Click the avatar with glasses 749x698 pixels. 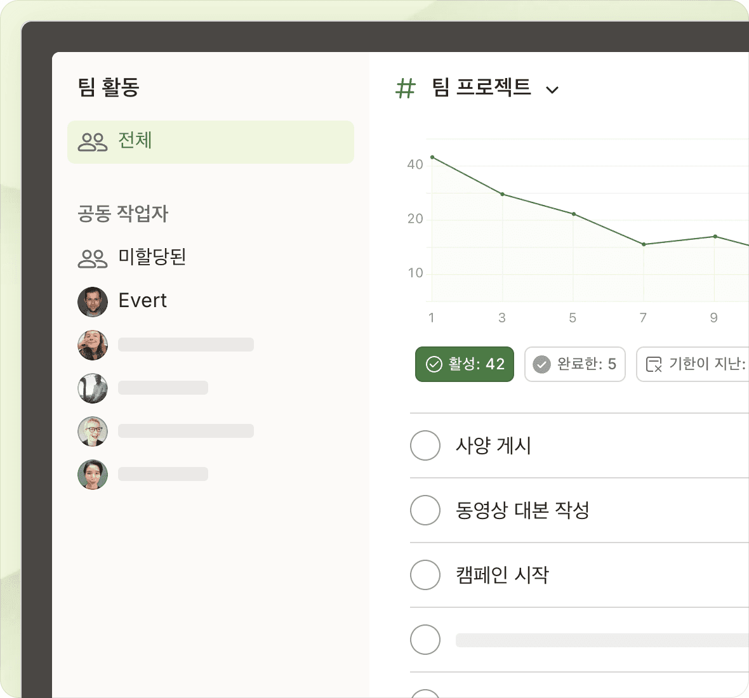pos(93,431)
